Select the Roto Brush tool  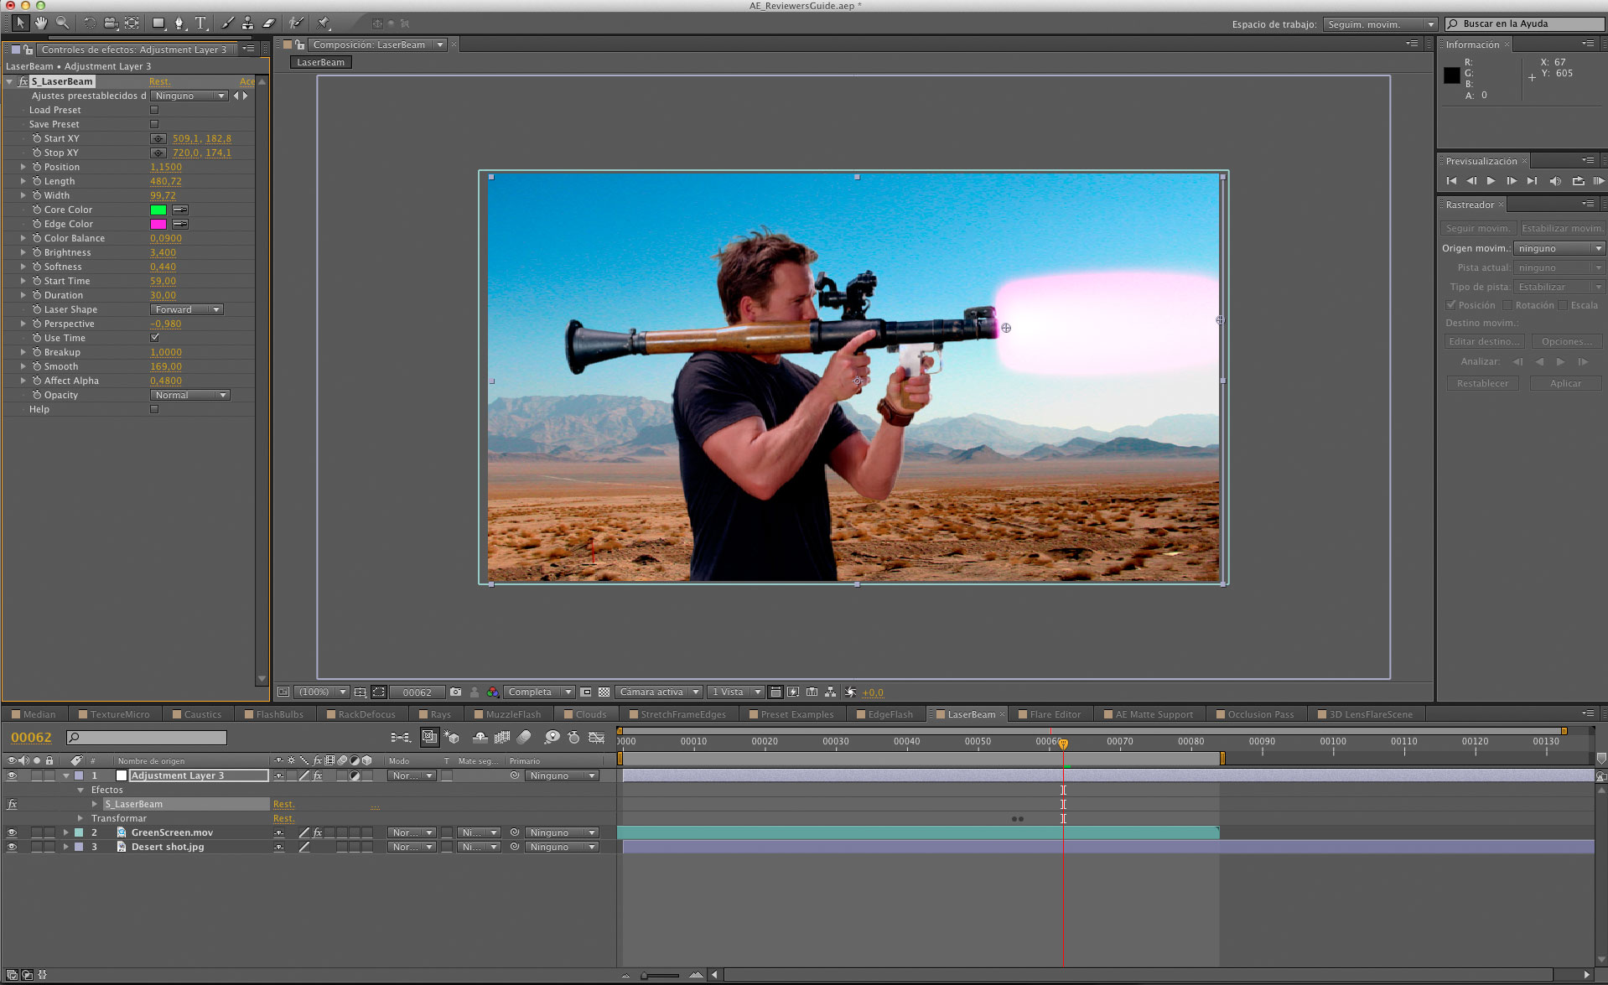(x=297, y=23)
